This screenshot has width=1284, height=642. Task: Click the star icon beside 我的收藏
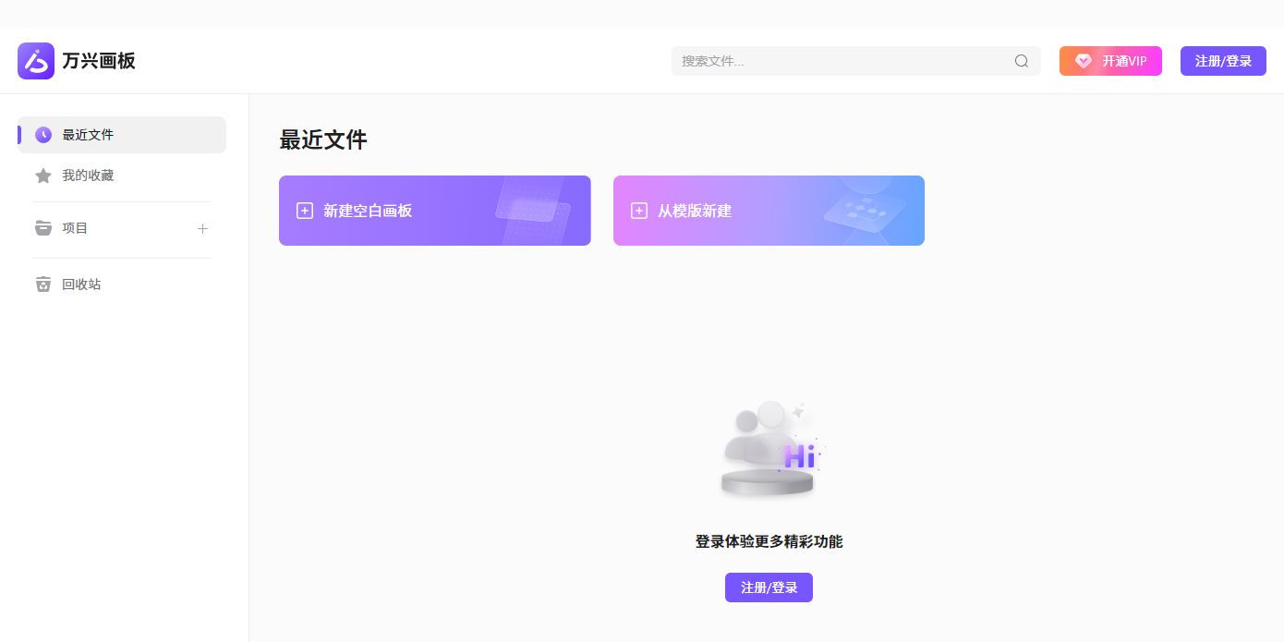coord(43,175)
